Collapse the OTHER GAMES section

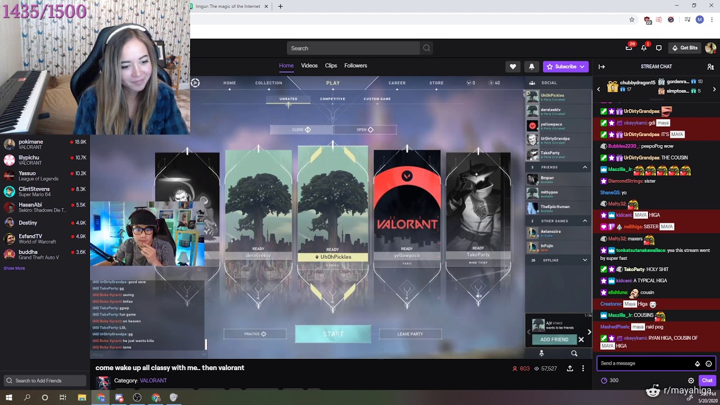tap(585, 221)
